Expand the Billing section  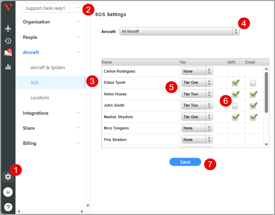tap(51, 143)
